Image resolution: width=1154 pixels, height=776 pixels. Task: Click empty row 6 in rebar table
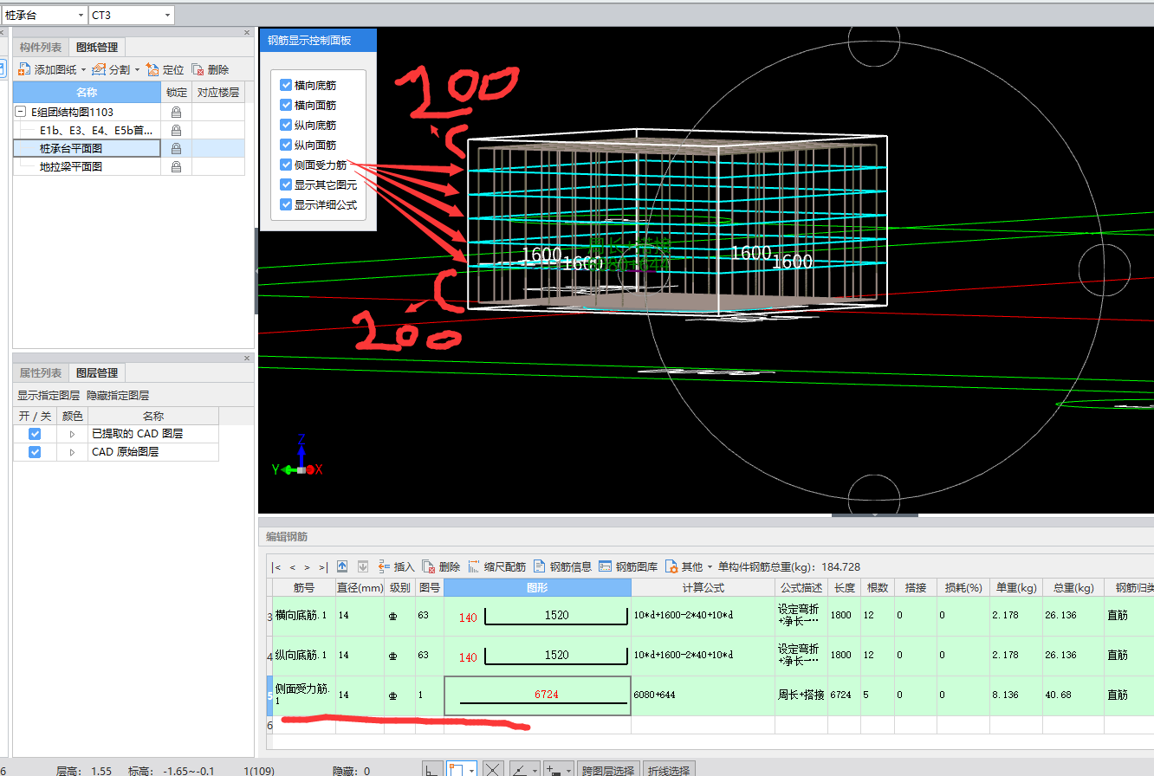pos(710,725)
